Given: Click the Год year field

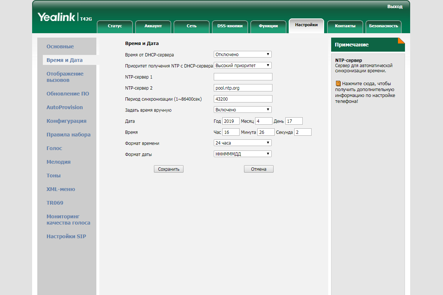Looking at the screenshot, I should pyautogui.click(x=231, y=121).
